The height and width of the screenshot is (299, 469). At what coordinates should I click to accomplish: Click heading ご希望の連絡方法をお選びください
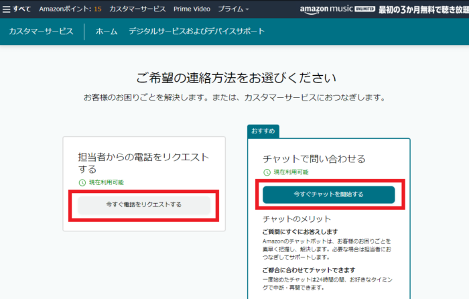(237, 78)
